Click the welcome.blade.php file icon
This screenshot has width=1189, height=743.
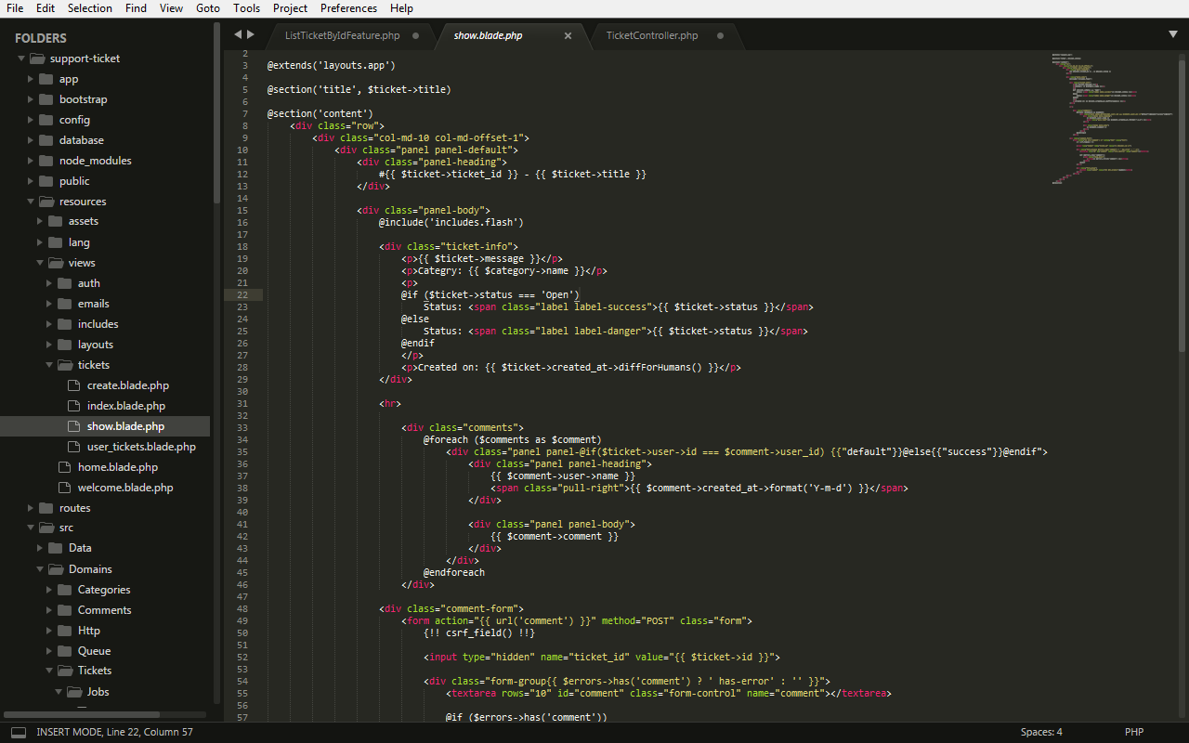pos(64,488)
